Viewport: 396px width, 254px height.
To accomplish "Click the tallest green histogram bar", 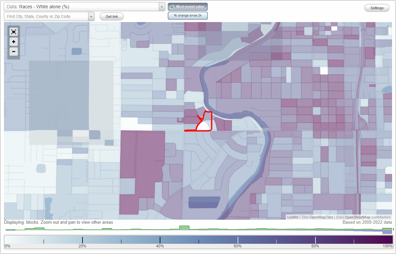I will coord(184,228).
